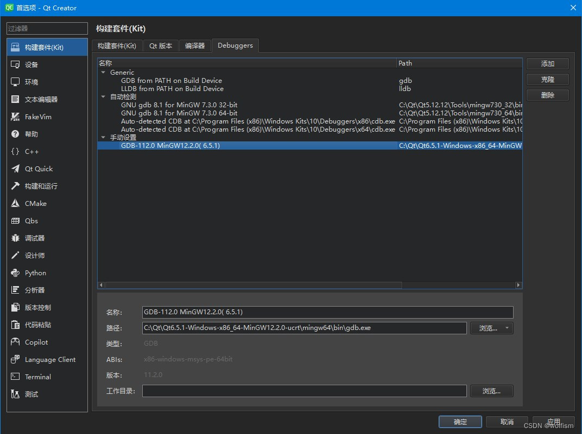Image resolution: width=582 pixels, height=434 pixels.
Task: Select Auto-detected CDB x86 cdb.exe row
Action: tap(310, 121)
